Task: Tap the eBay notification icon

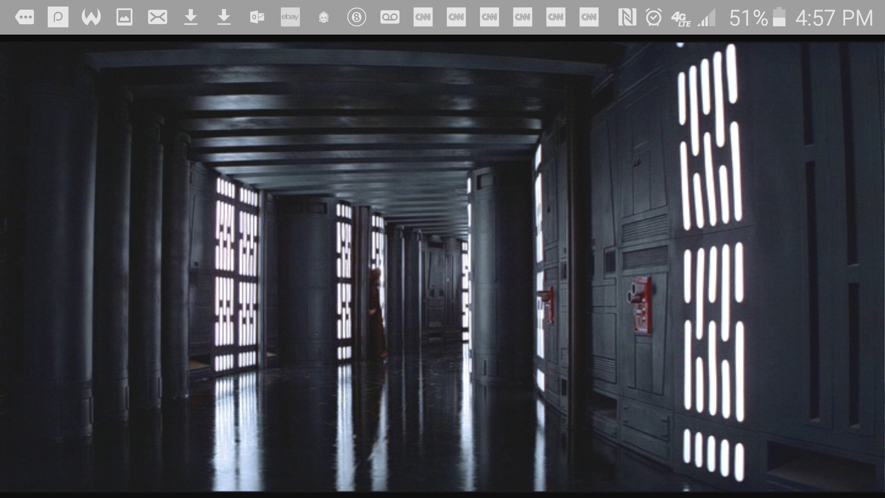Action: (290, 17)
